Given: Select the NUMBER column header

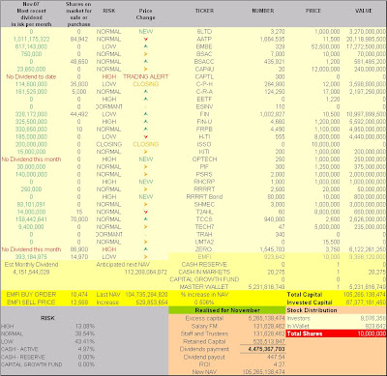Looking at the screenshot, I should (x=263, y=11).
